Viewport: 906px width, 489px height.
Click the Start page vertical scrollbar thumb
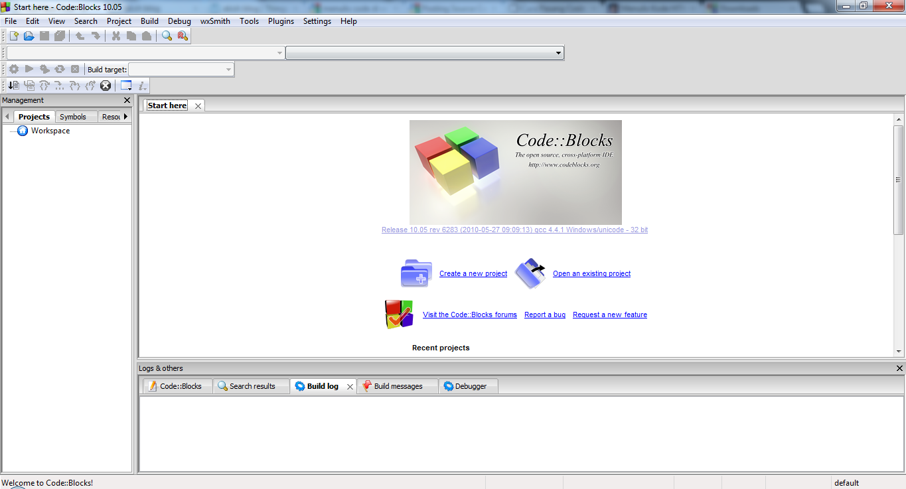click(x=899, y=180)
